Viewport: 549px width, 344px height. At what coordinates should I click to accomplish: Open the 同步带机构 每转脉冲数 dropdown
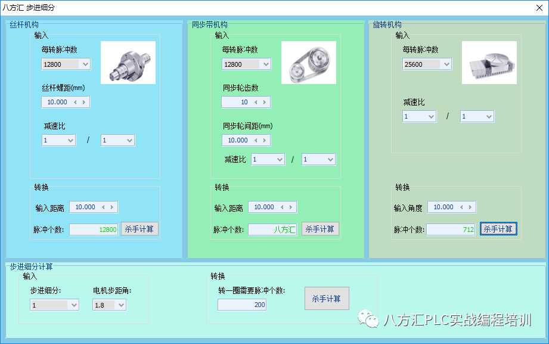click(x=265, y=64)
